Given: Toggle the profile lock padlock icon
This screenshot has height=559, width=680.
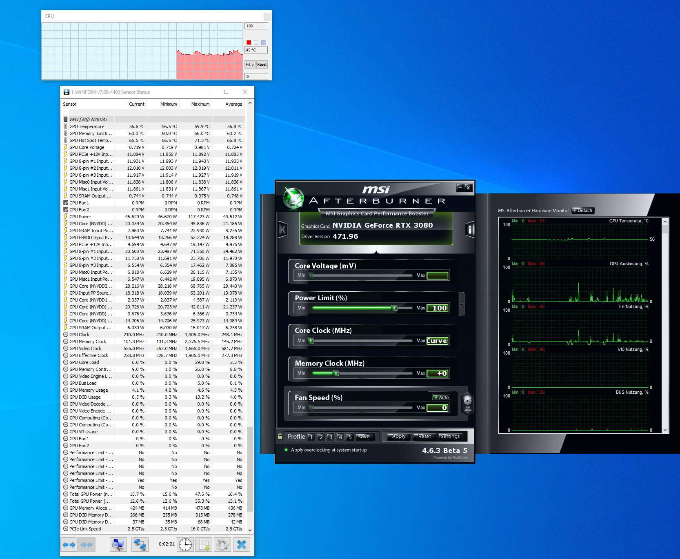Looking at the screenshot, I should [x=280, y=436].
